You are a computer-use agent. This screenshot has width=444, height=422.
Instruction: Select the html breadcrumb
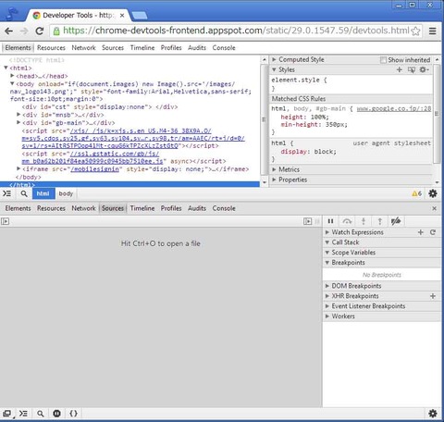pyautogui.click(x=43, y=193)
